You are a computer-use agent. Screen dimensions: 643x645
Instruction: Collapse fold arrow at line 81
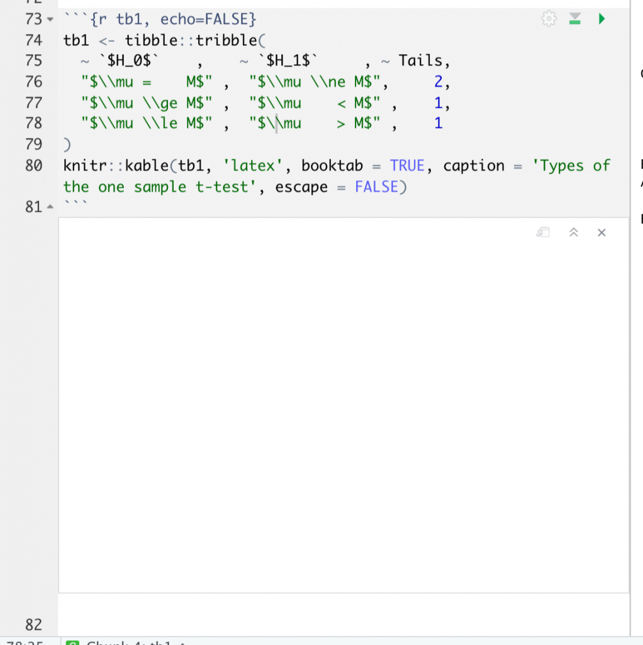(x=51, y=207)
